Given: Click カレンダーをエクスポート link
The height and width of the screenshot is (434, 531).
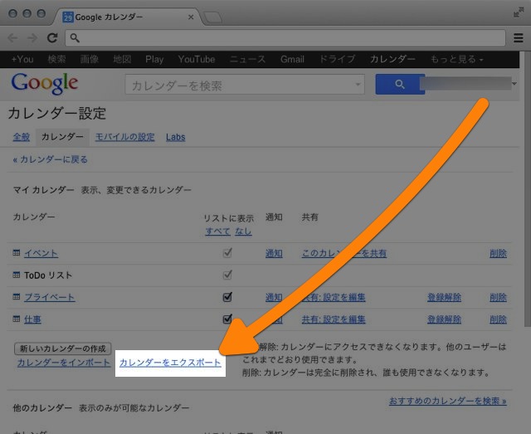Looking at the screenshot, I should pos(170,363).
